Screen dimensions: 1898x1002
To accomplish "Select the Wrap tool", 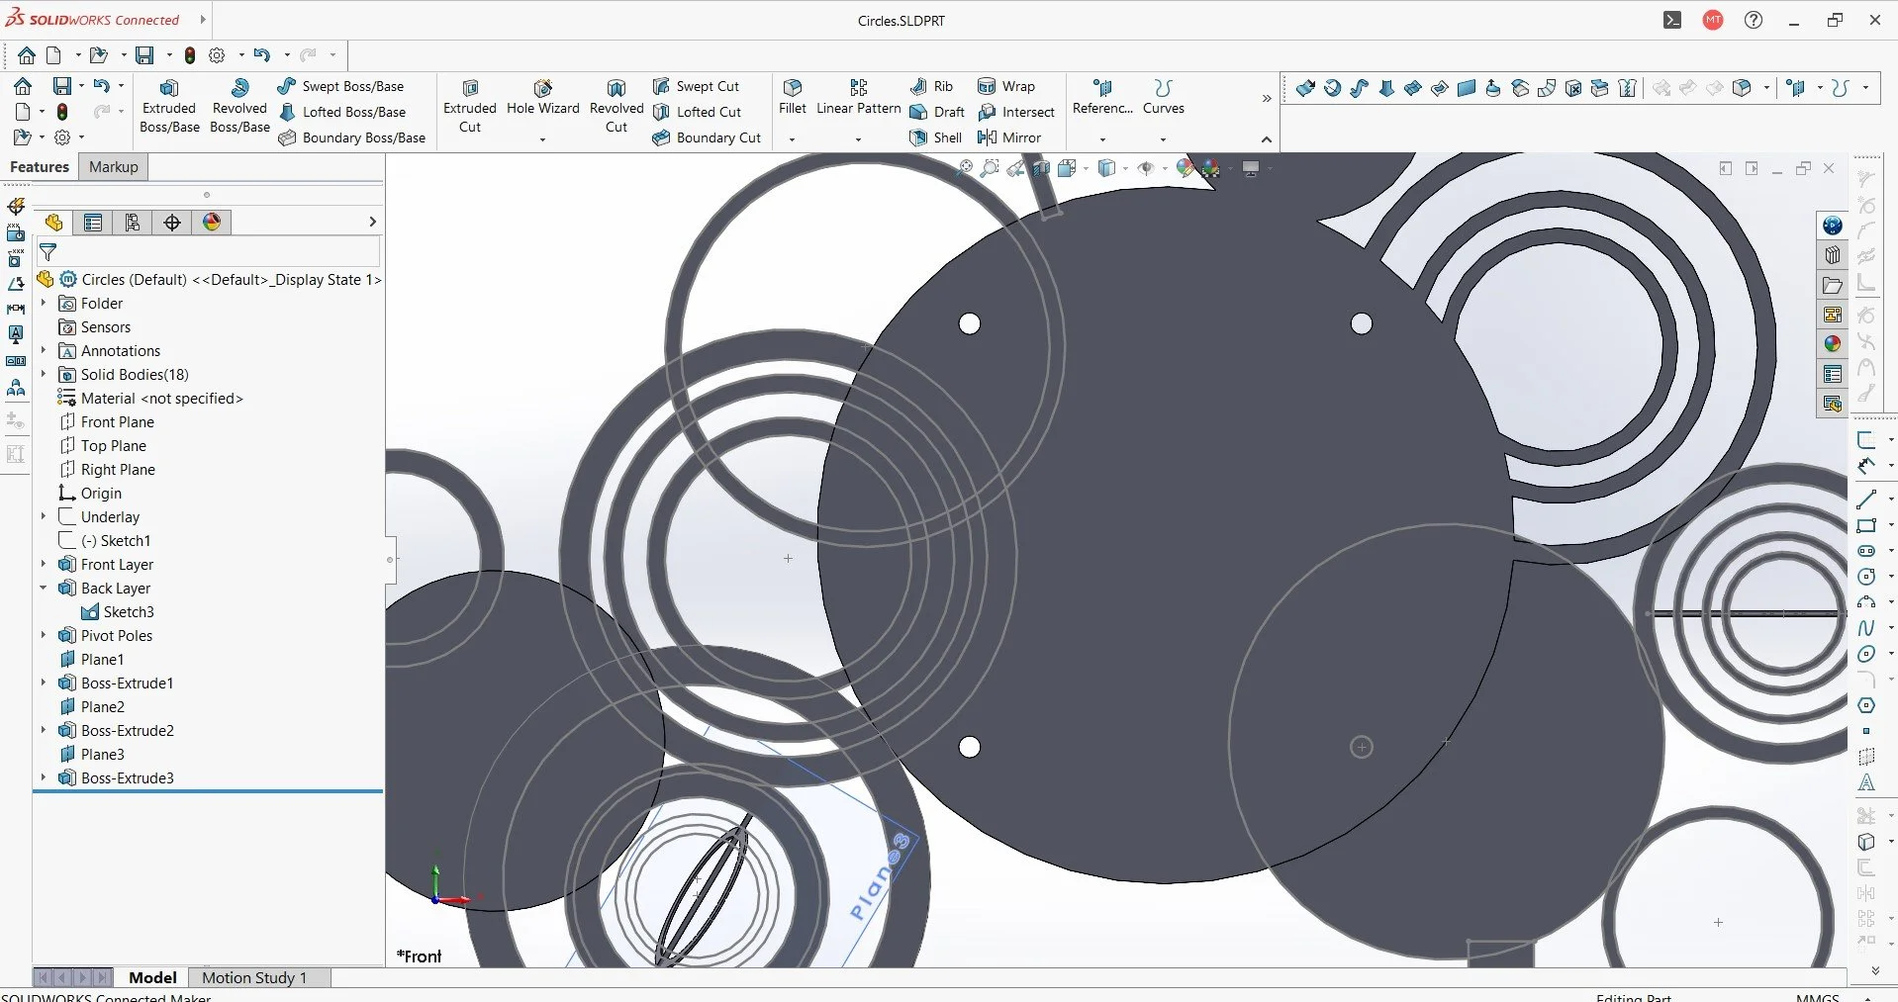I will pyautogui.click(x=1006, y=86).
